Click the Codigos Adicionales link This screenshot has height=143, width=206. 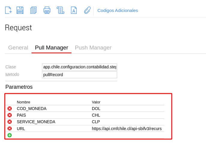click(118, 10)
